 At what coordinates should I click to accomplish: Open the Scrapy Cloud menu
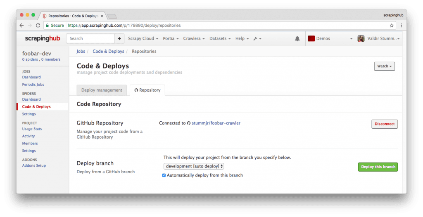(143, 38)
